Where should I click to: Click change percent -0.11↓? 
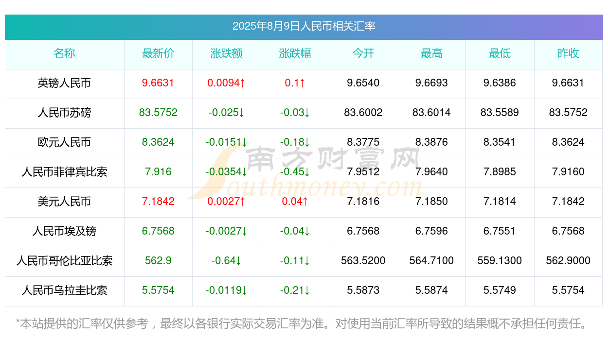click(295, 261)
